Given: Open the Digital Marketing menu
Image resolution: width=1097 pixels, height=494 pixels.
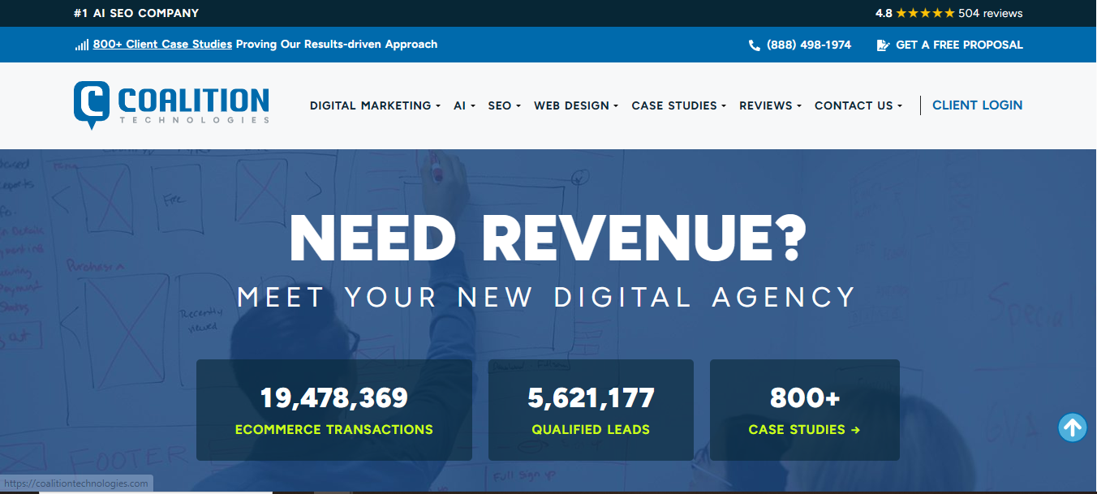Looking at the screenshot, I should click(x=375, y=105).
